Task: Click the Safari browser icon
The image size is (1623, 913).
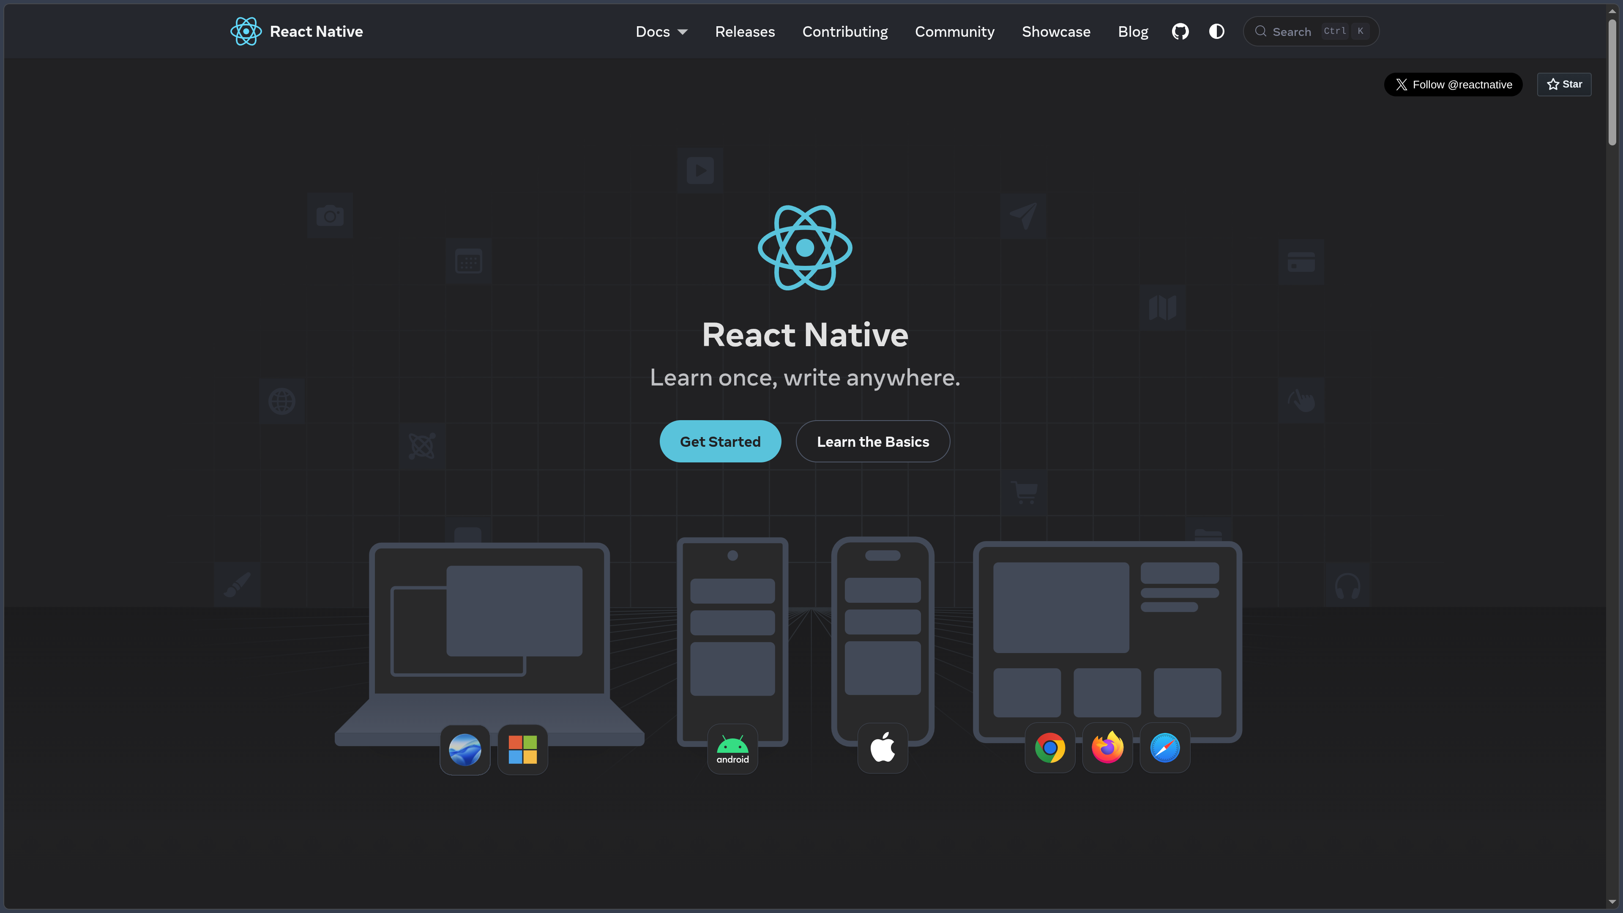Action: (x=1165, y=748)
